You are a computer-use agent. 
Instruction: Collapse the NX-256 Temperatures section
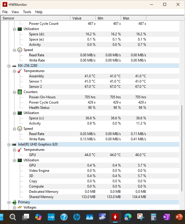(x=14, y=71)
